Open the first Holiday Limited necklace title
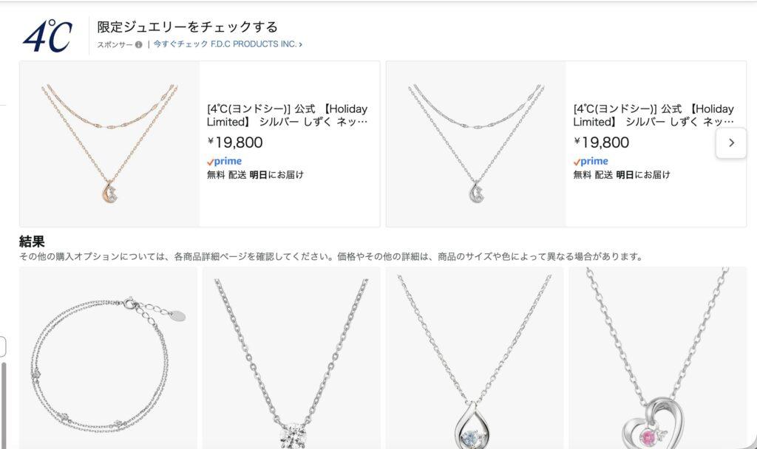 pos(288,115)
